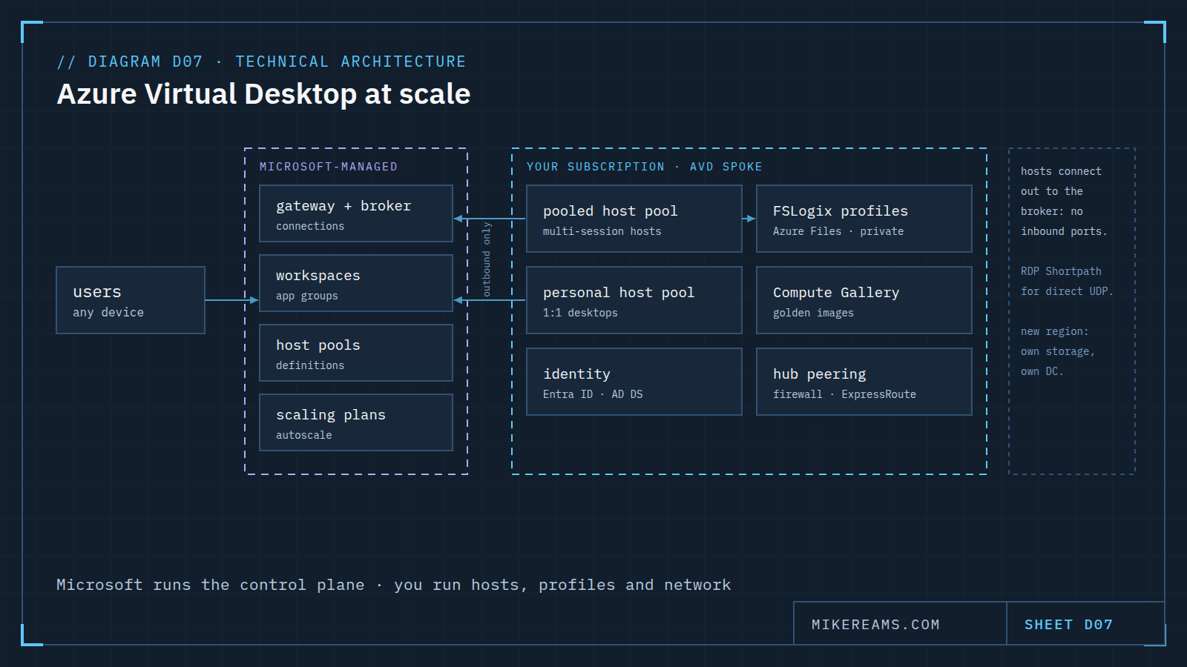Click the 'Microsoft runs the control plane' caption
Image resolution: width=1187 pixels, height=667 pixels.
(x=394, y=585)
